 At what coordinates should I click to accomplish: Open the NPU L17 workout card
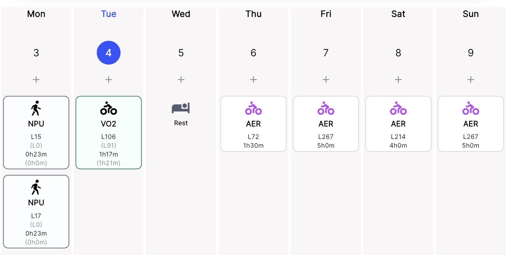tap(36, 212)
